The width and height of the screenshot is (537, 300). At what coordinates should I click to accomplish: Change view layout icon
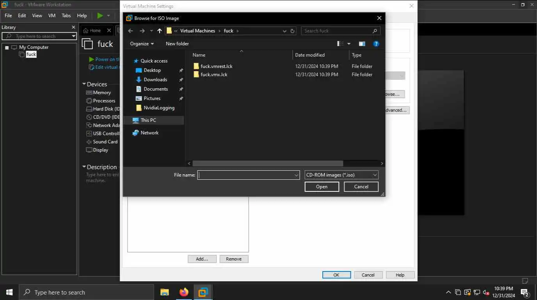point(340,44)
